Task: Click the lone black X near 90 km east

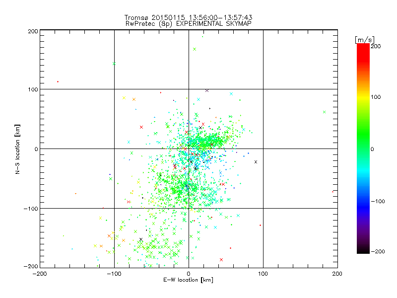Action: click(x=256, y=162)
